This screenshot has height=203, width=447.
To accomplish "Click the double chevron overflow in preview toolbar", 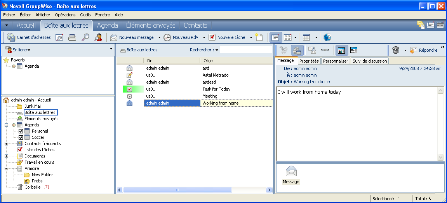I will [442, 47].
